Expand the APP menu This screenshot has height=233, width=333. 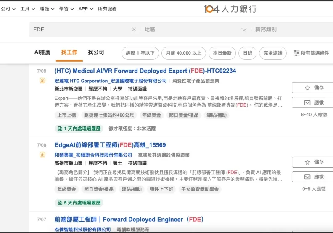pyautogui.click(x=86, y=9)
